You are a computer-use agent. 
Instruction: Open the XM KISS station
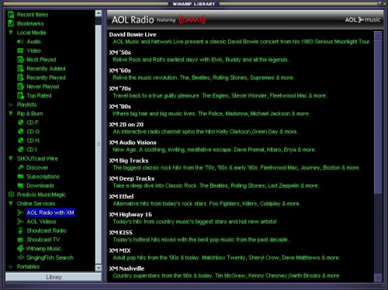point(120,233)
